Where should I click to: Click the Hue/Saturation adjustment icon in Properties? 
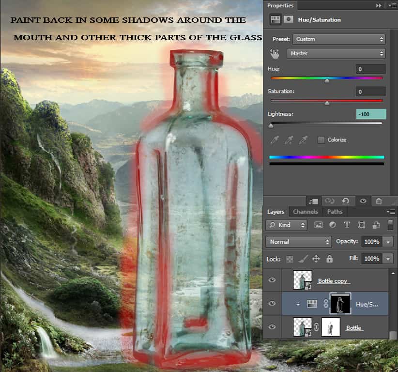pyautogui.click(x=276, y=19)
